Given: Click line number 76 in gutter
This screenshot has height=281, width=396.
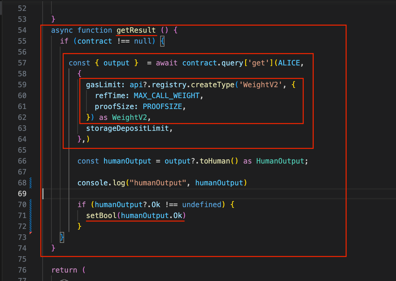Looking at the screenshot, I should tap(22, 270).
